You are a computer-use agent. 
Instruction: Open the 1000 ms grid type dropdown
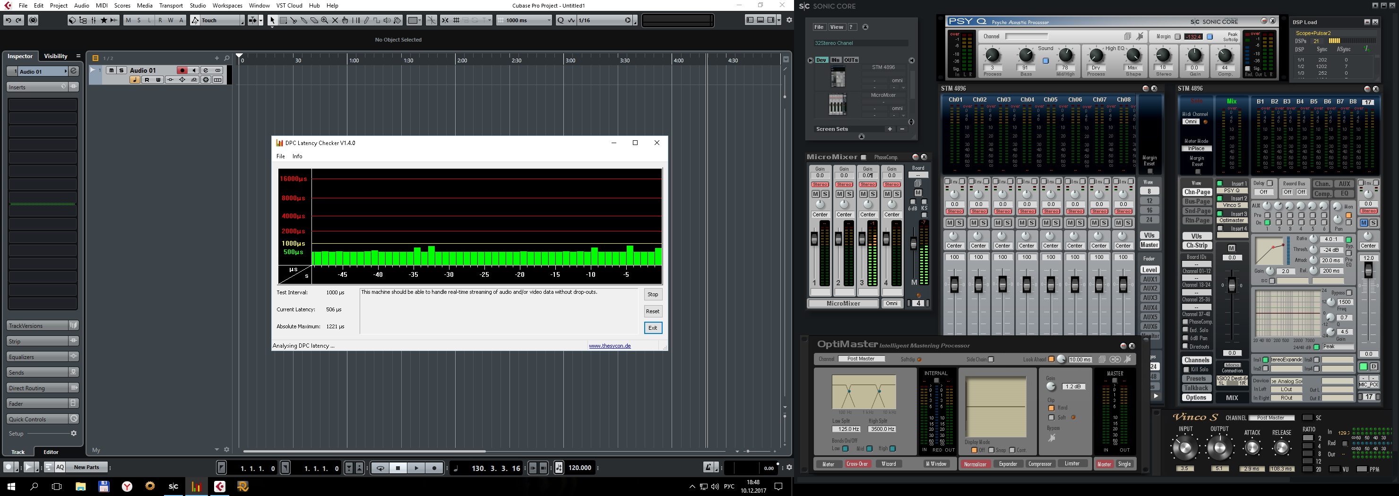pyautogui.click(x=524, y=21)
